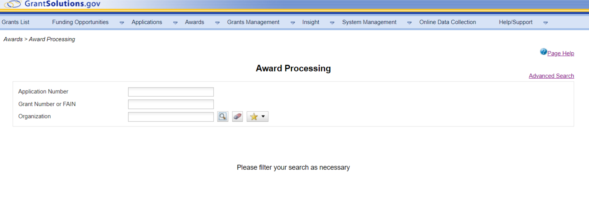Expand the Funding Opportunities menu arrow

pyautogui.click(x=122, y=23)
